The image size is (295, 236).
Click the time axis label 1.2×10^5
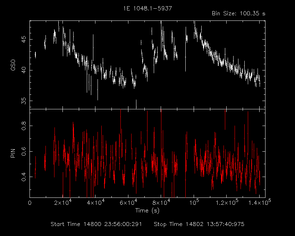click(227, 202)
